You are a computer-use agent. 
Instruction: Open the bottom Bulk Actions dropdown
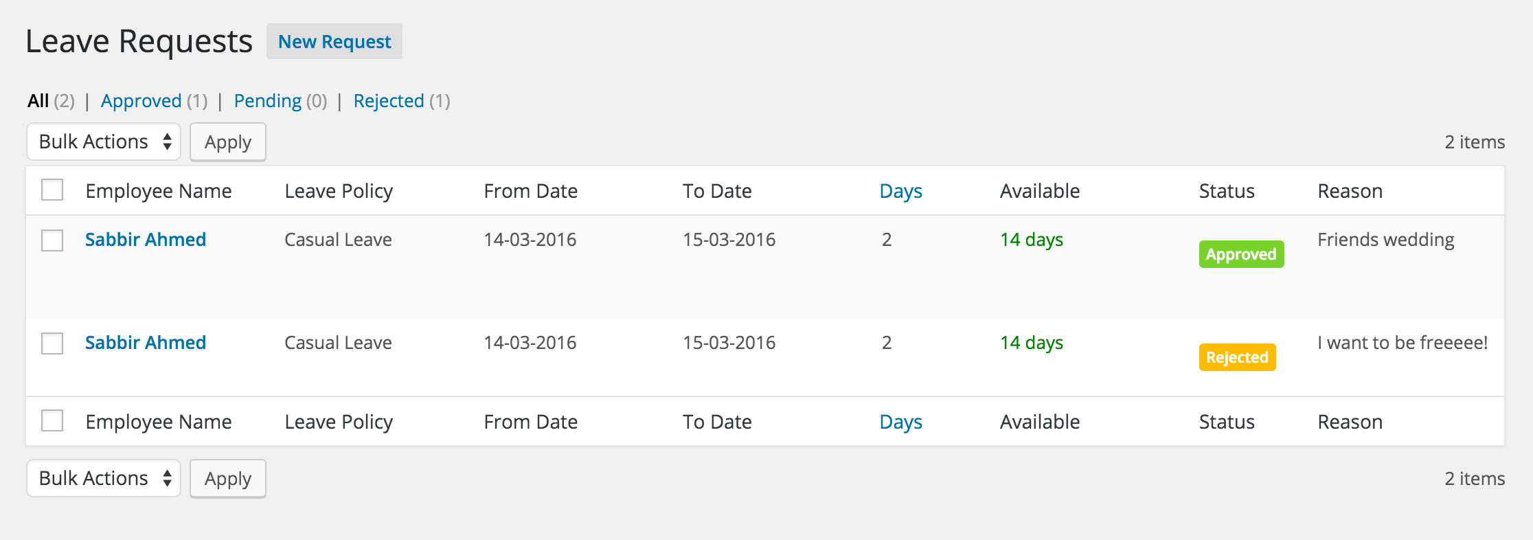click(x=104, y=478)
